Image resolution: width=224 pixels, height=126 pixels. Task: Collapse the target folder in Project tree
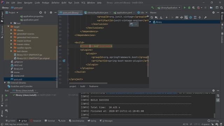click(x=8, y=27)
